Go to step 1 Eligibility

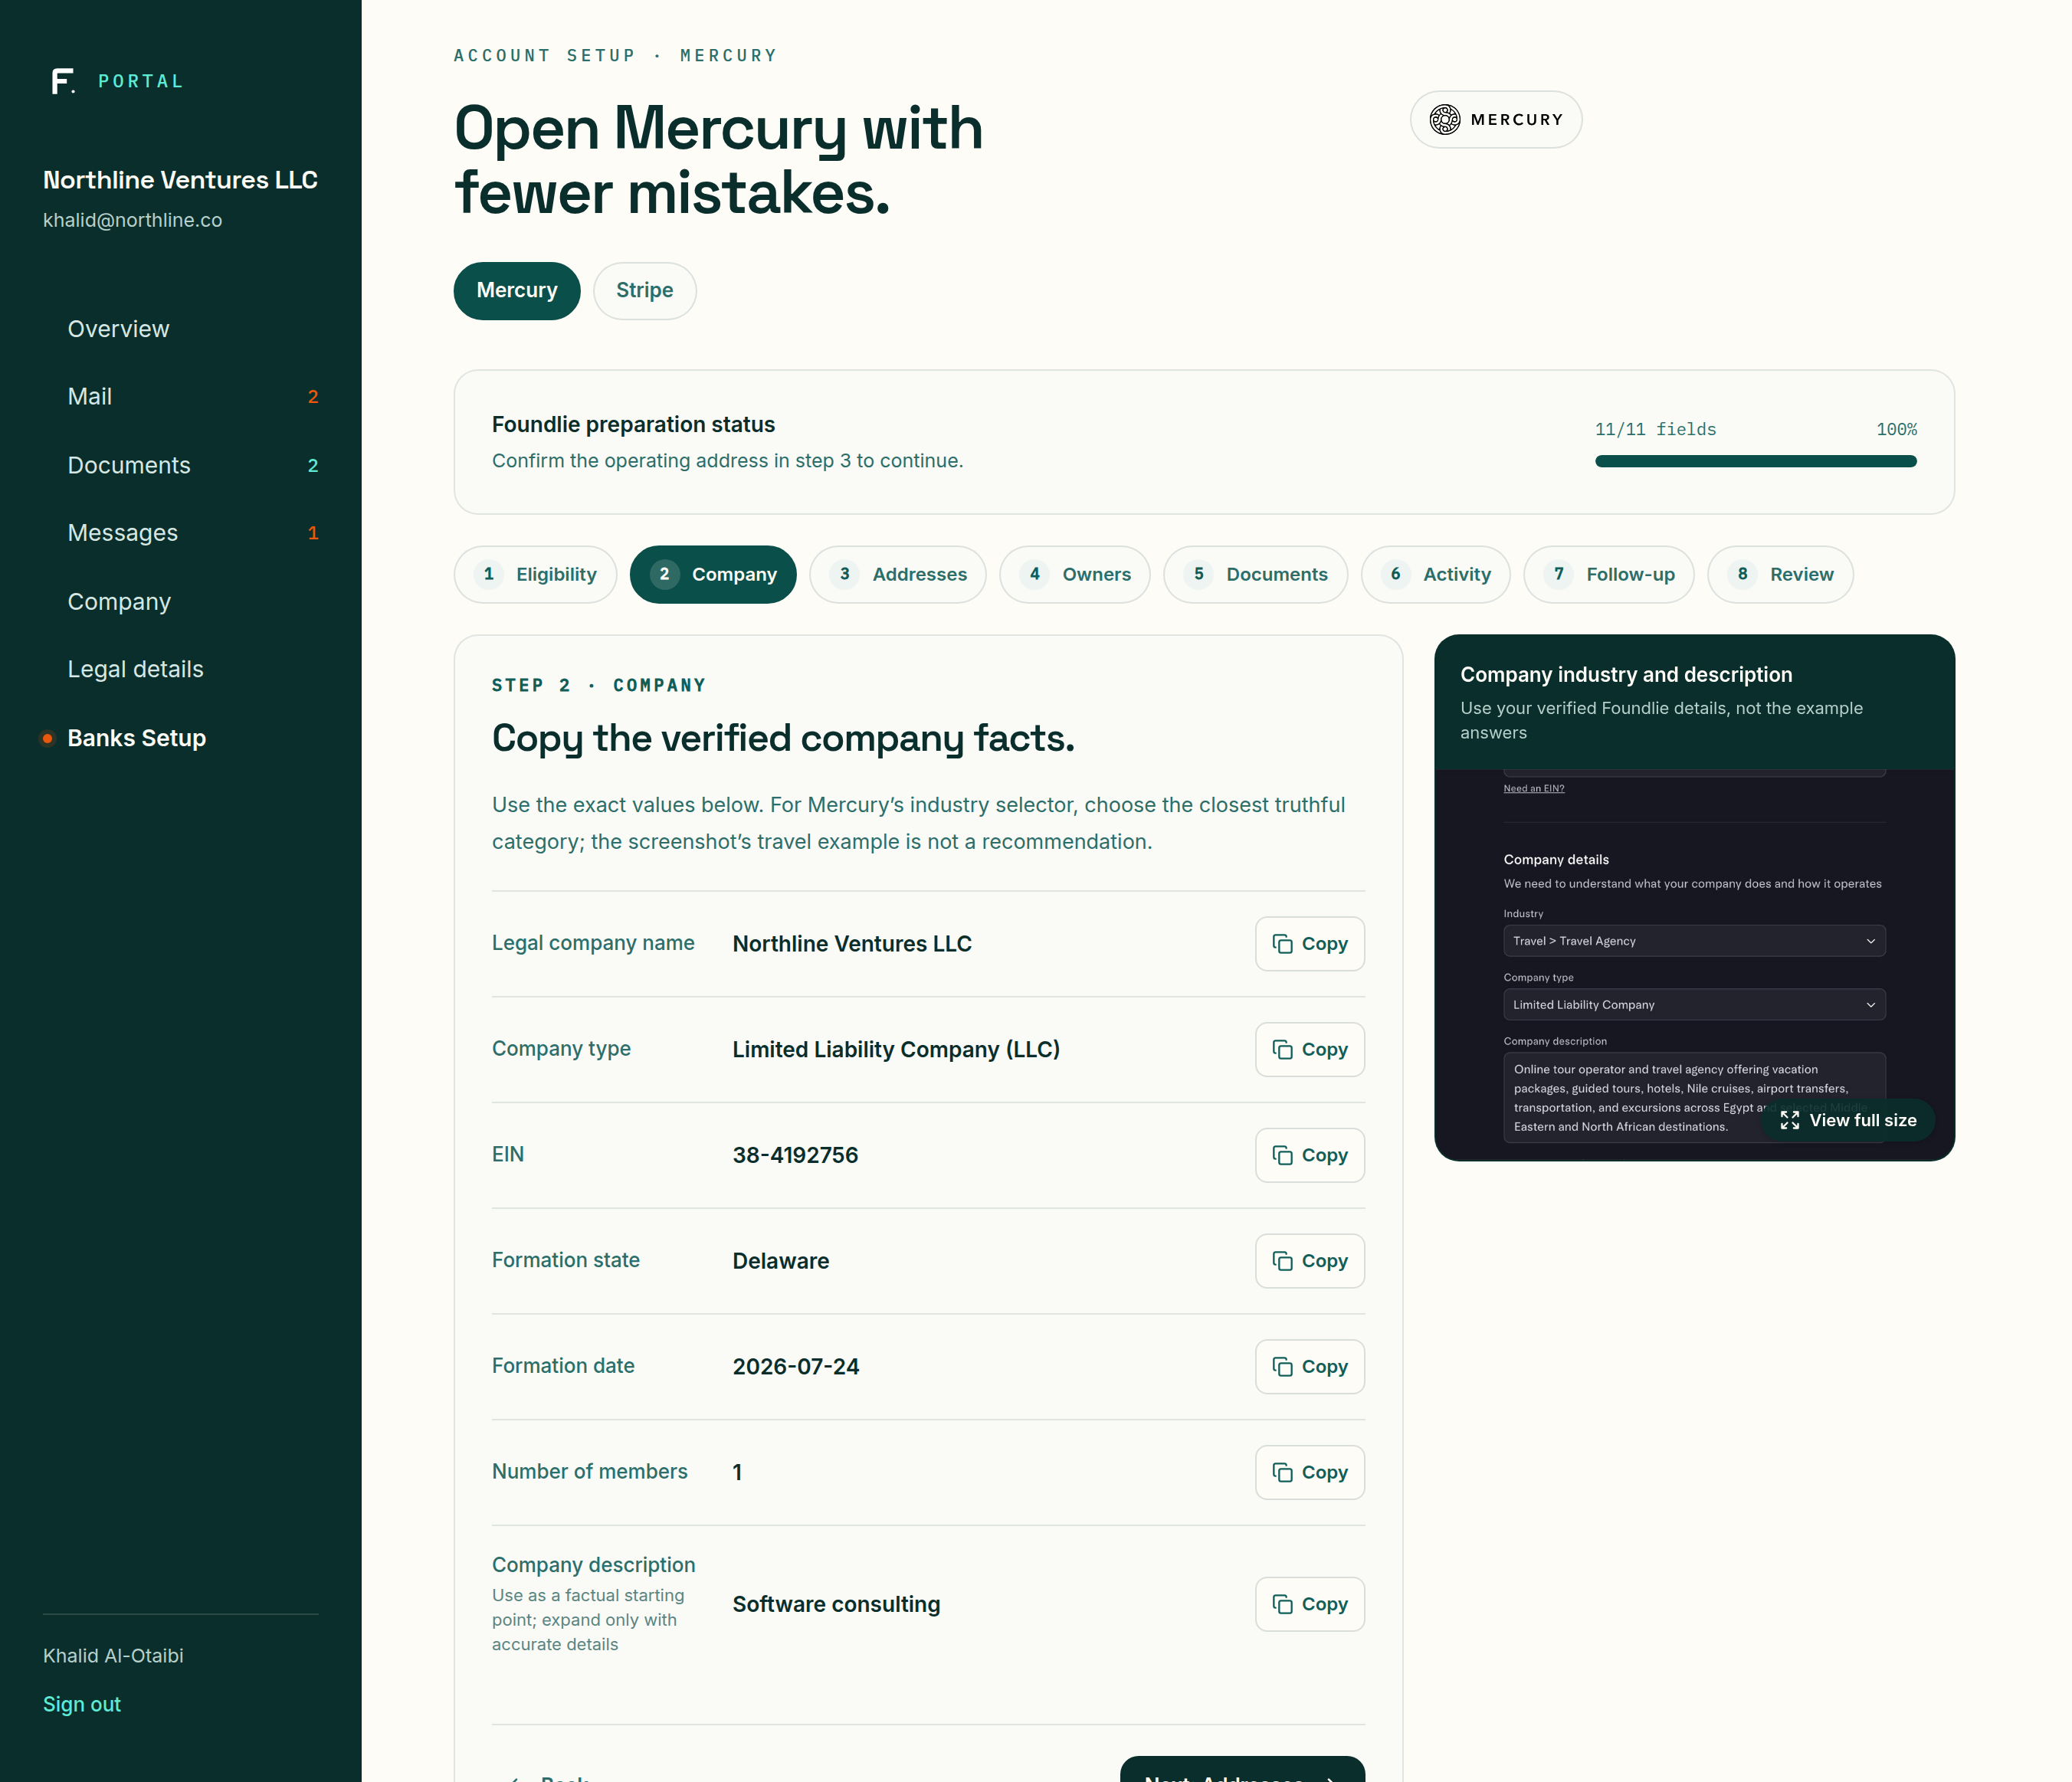pos(535,574)
